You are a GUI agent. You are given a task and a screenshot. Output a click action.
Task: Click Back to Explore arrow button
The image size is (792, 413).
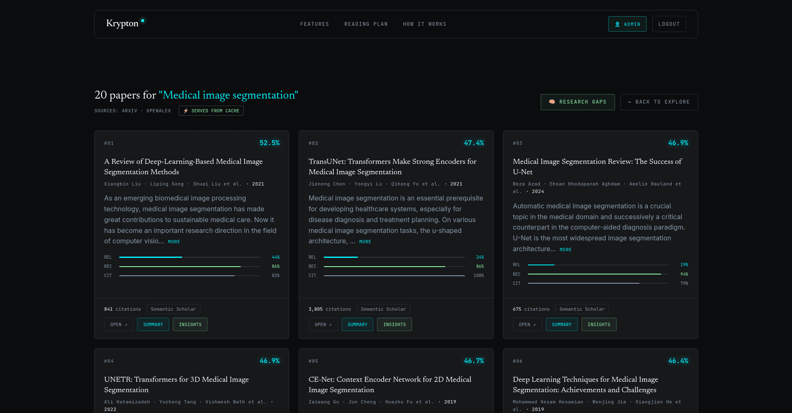[659, 102]
